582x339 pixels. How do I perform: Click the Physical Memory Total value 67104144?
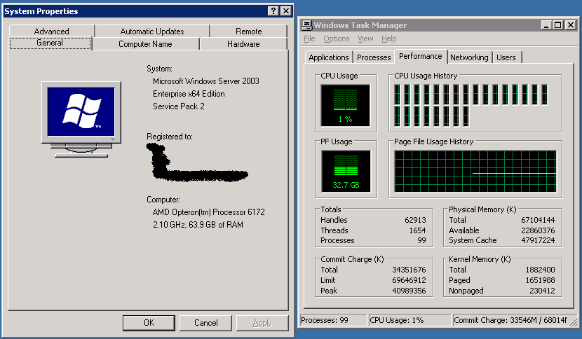[x=538, y=220]
